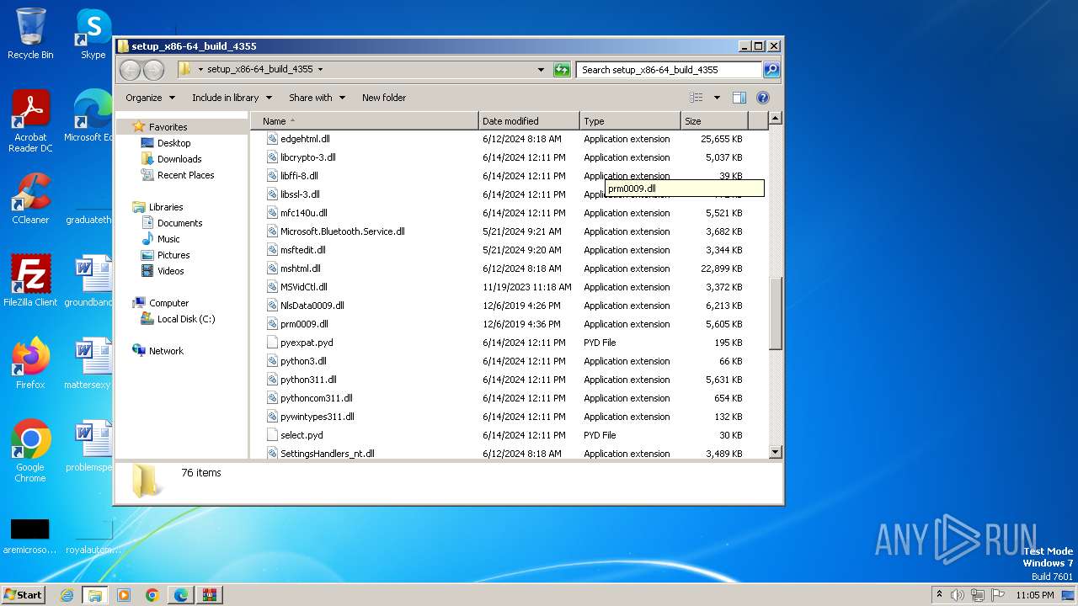Toggle the preview pane icon

click(739, 98)
